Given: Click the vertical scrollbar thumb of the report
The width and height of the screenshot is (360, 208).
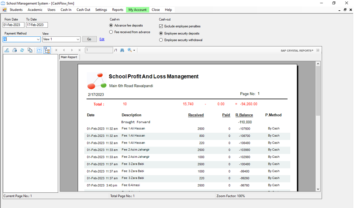Looking at the screenshot, I should pos(318,91).
